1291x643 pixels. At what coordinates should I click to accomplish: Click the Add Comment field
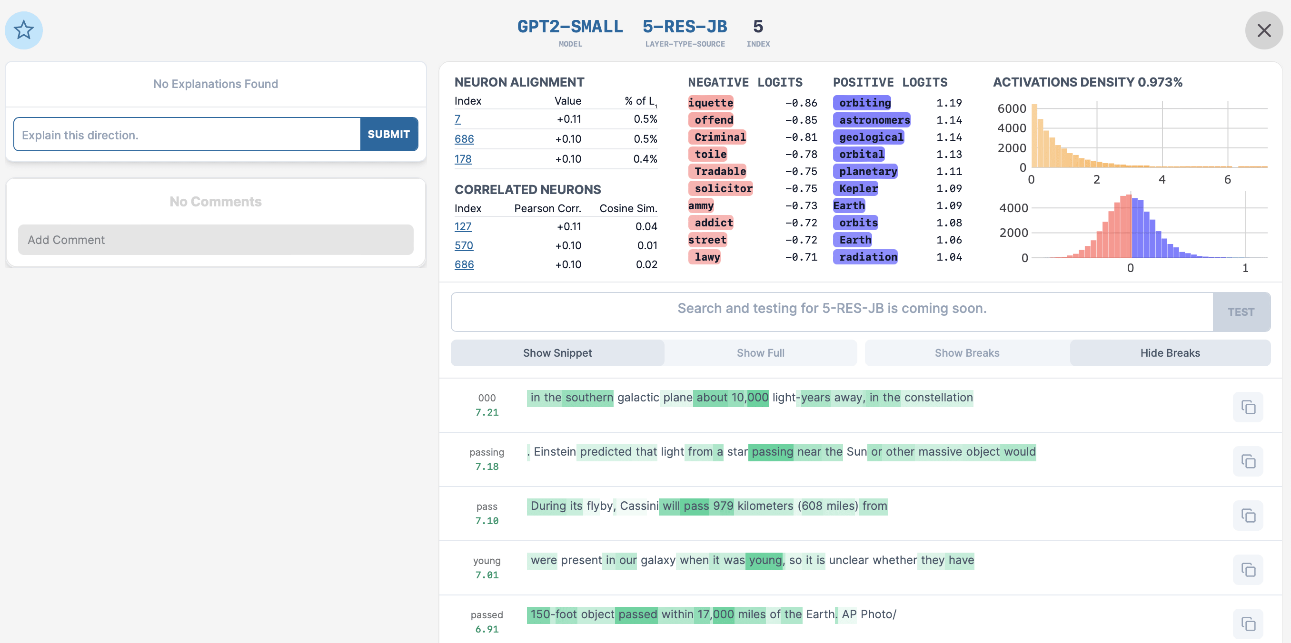tap(216, 240)
